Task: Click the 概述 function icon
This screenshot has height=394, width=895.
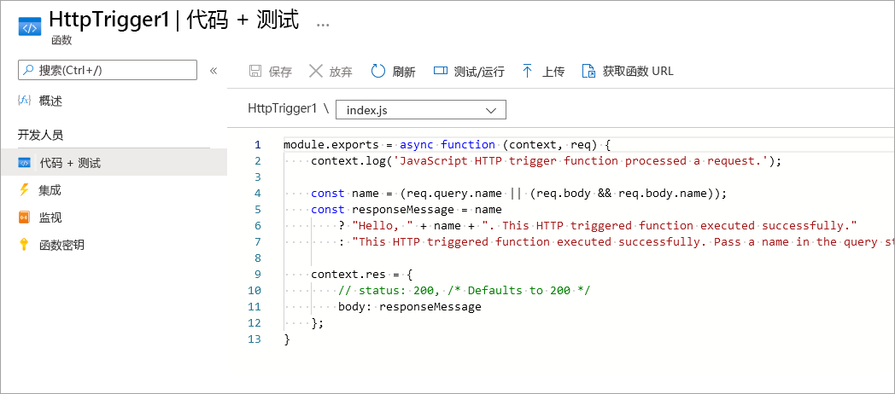Action: [25, 101]
